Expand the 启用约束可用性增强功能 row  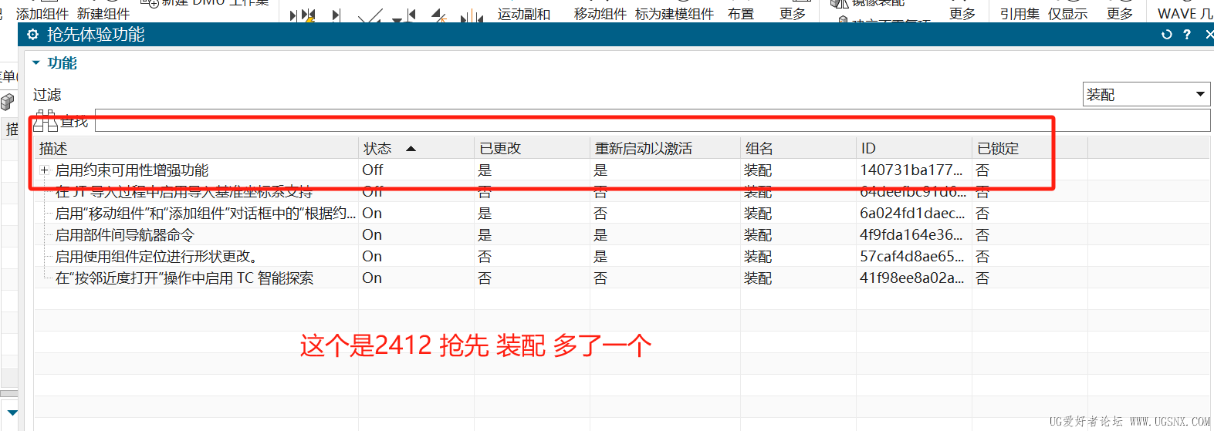pos(44,170)
